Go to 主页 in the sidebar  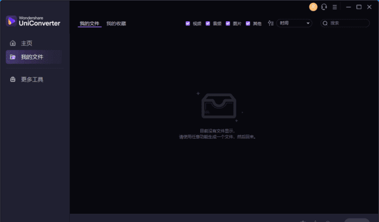[x=33, y=43]
